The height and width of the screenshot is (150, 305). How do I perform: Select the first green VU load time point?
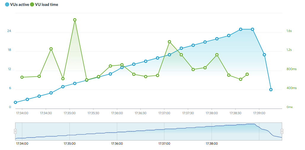tap(22, 77)
